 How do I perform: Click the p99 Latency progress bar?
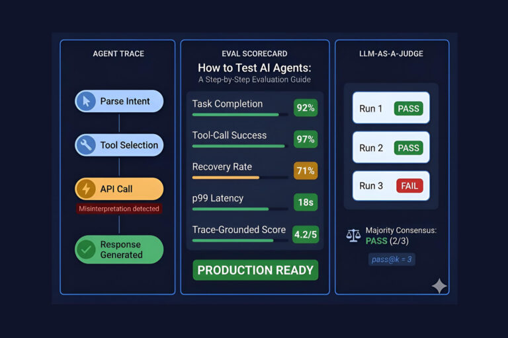[240, 209]
